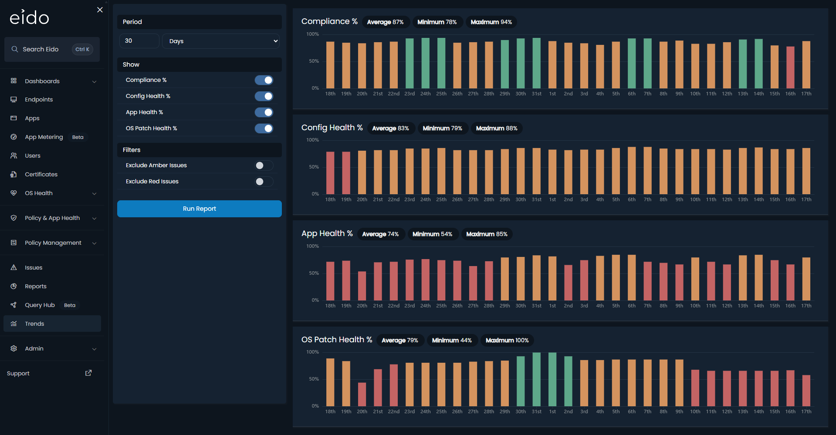Click the Beta badge beside App Metering
Viewport: 836px width, 435px height.
[x=78, y=137]
